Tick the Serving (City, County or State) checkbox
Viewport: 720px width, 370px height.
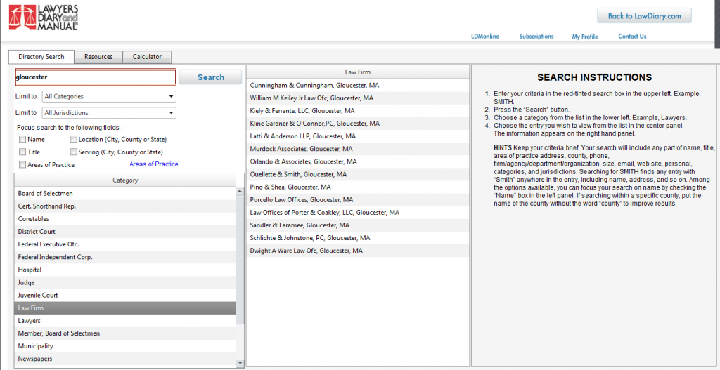click(73, 152)
